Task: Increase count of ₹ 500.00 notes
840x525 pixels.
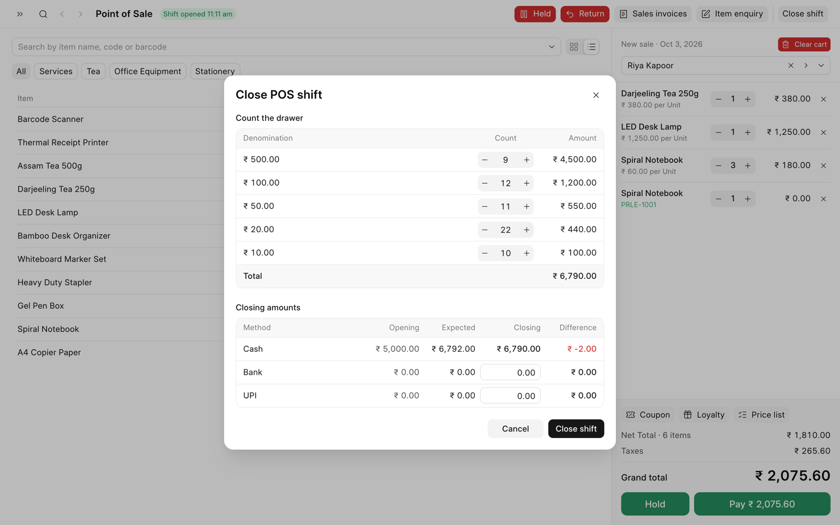Action: click(526, 160)
